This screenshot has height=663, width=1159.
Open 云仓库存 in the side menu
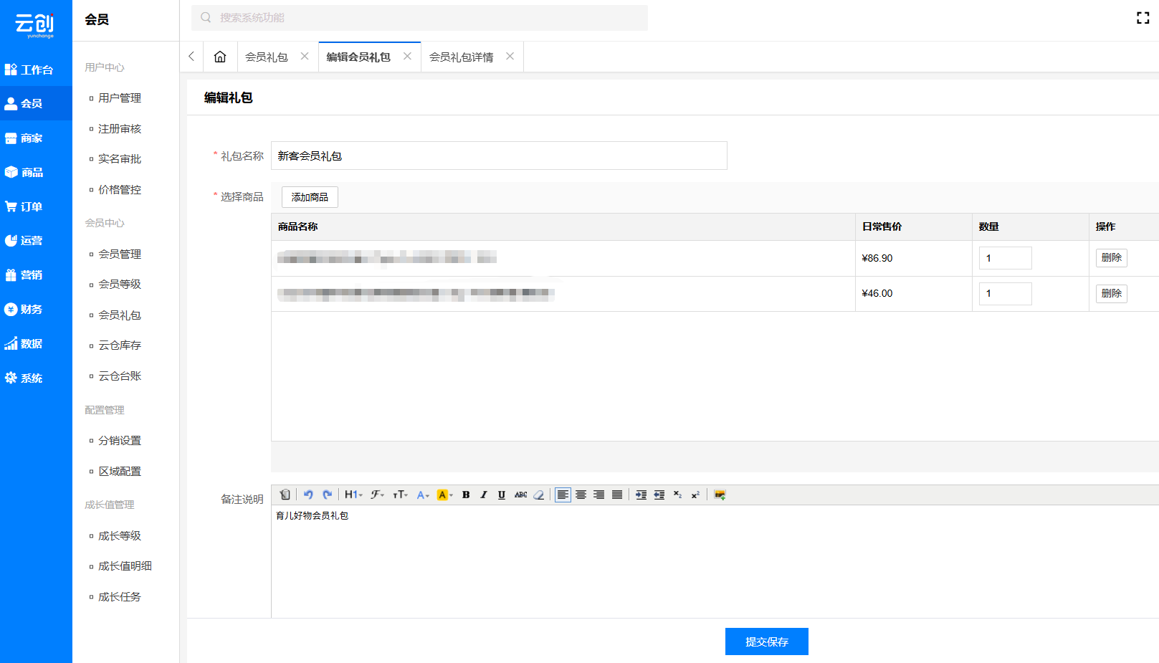coord(120,345)
